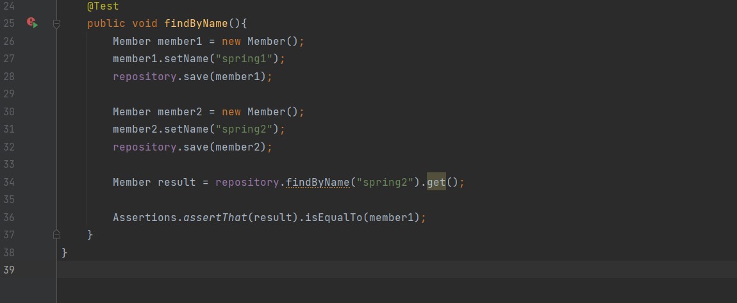Click the assertThat method on line 36

[215, 218]
